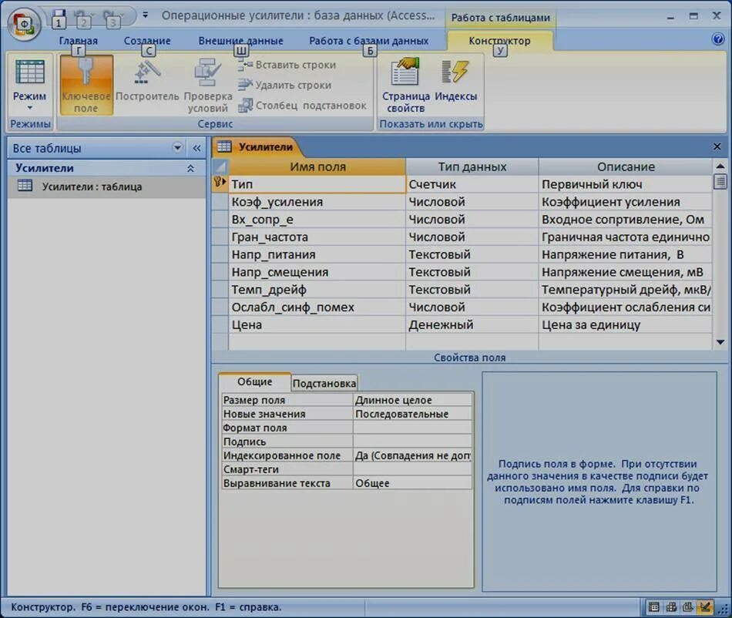Screen dimensions: 732x618
Task: Click the field grid scrollbar thumb
Action: click(720, 182)
